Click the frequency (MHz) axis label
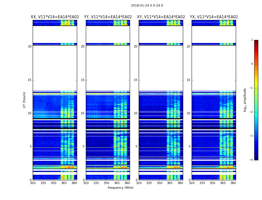The image size is (262, 200). (121, 188)
